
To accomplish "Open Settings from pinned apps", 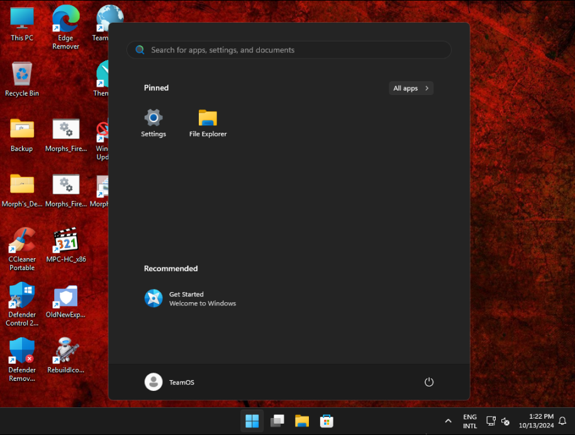I will (x=154, y=123).
